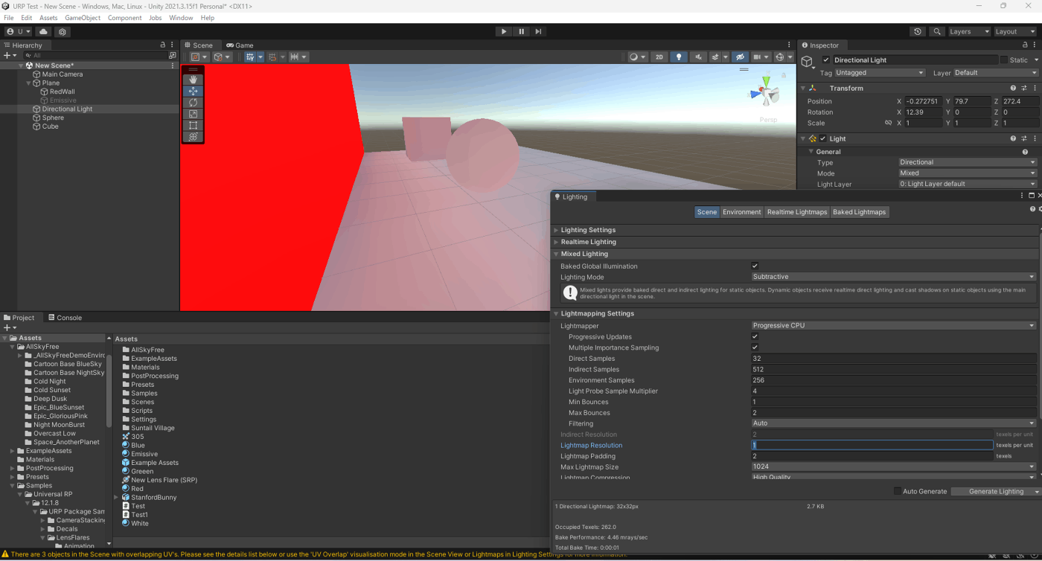Click Position X field in Transform

pos(923,101)
